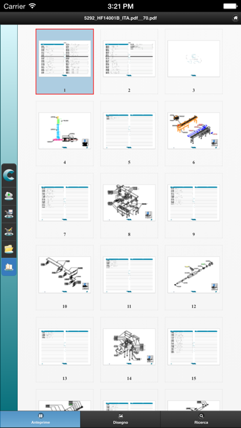The width and height of the screenshot is (241, 428).
Task: Open the cart with floppy disk icon
Action: (x=9, y=214)
